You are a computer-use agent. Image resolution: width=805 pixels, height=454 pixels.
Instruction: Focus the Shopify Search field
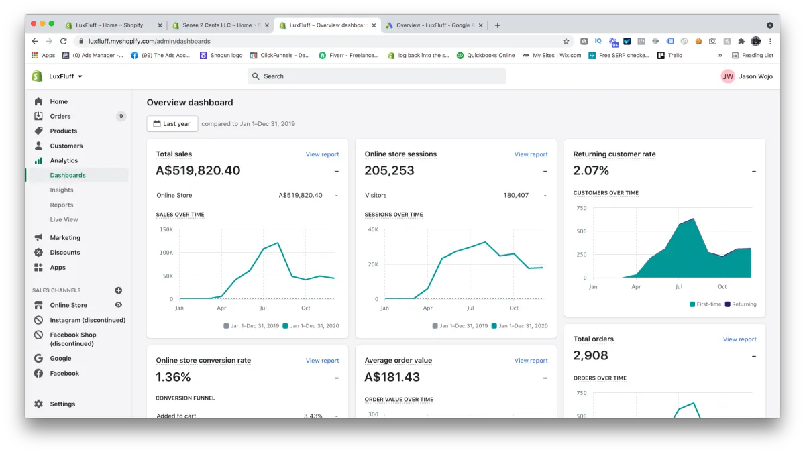[x=377, y=76]
